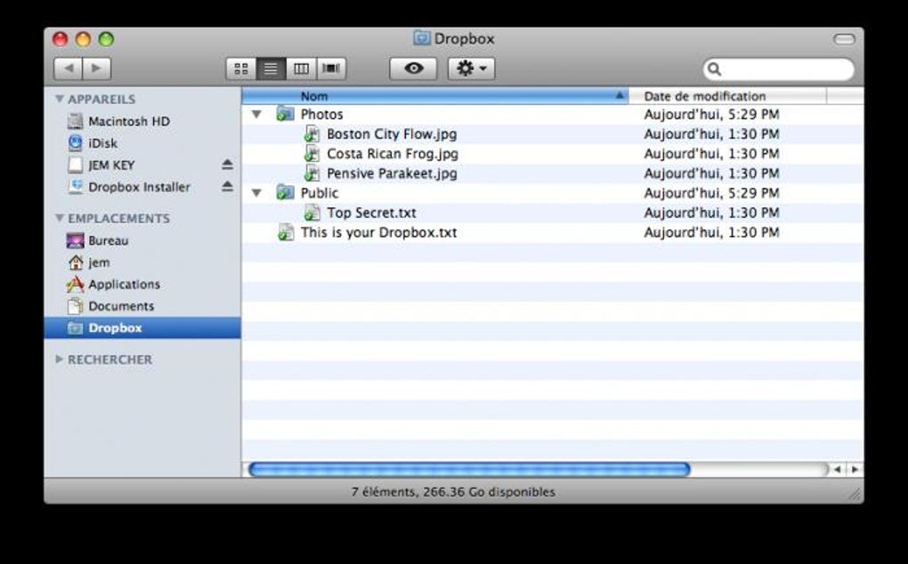This screenshot has height=564, width=908.
Task: Click the Photos folder icon
Action: 285,114
